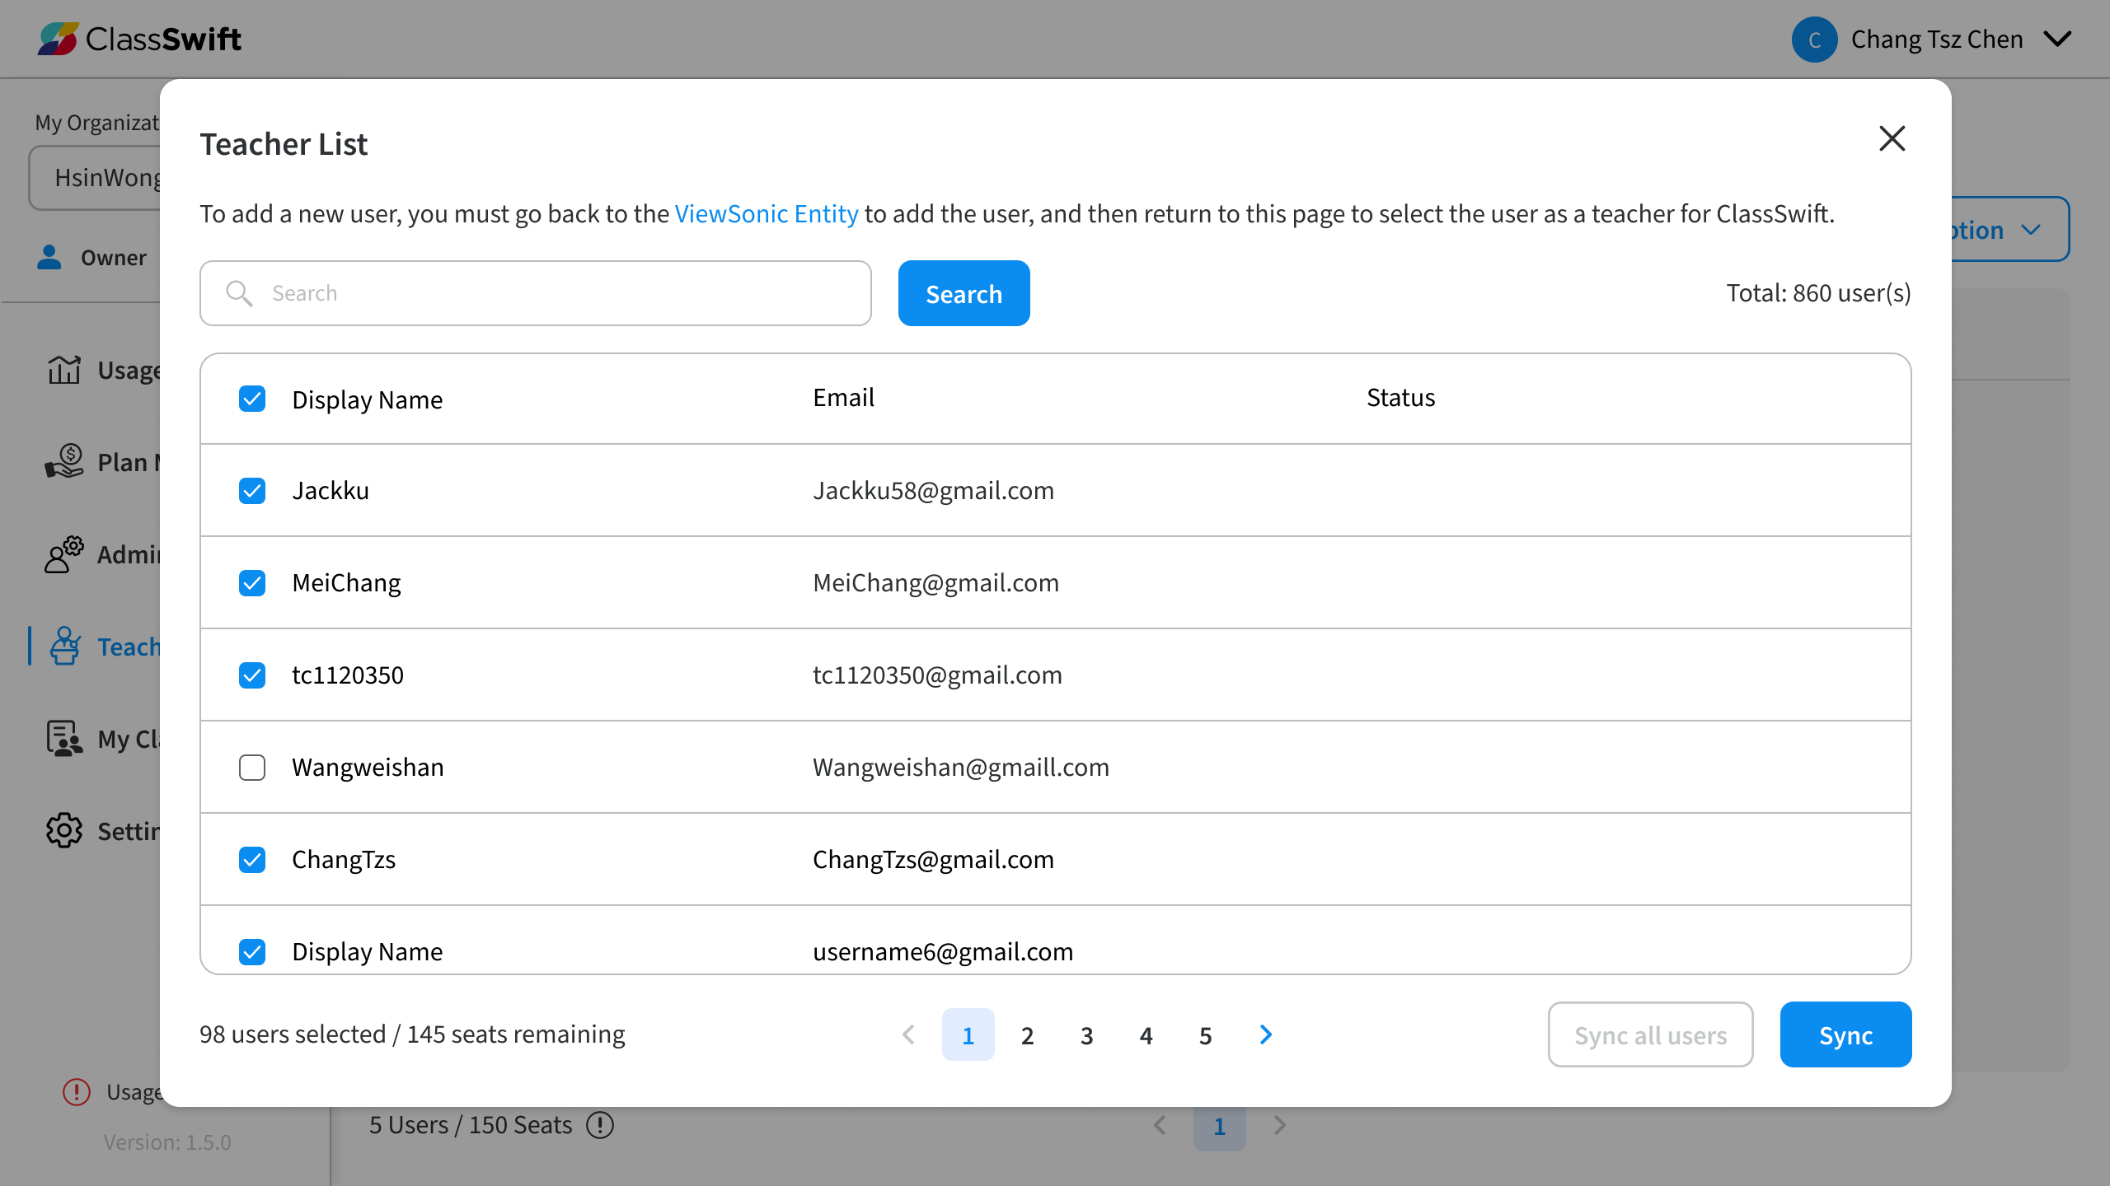Open Settings gear icon in sidebar
Image resolution: width=2110 pixels, height=1186 pixels.
[64, 831]
